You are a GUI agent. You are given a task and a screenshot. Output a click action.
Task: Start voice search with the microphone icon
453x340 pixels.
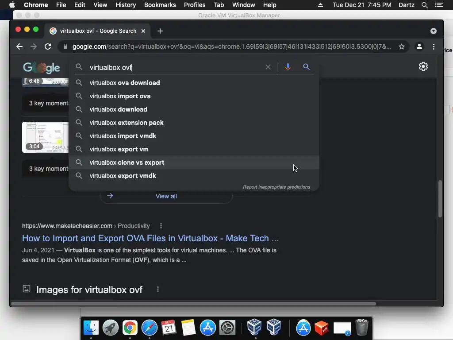[x=288, y=67]
